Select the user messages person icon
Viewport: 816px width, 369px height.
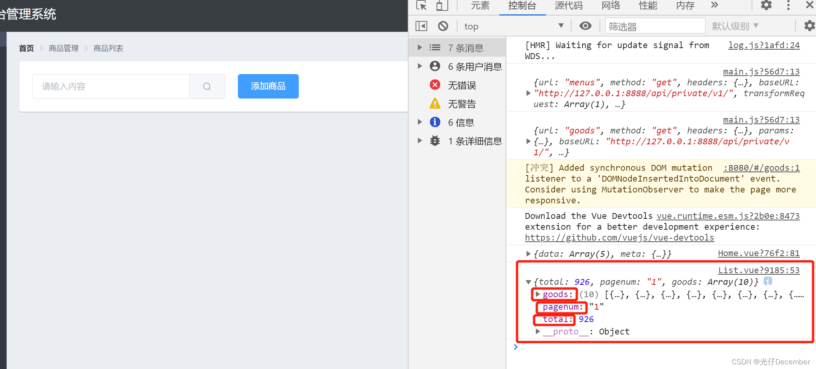(435, 66)
